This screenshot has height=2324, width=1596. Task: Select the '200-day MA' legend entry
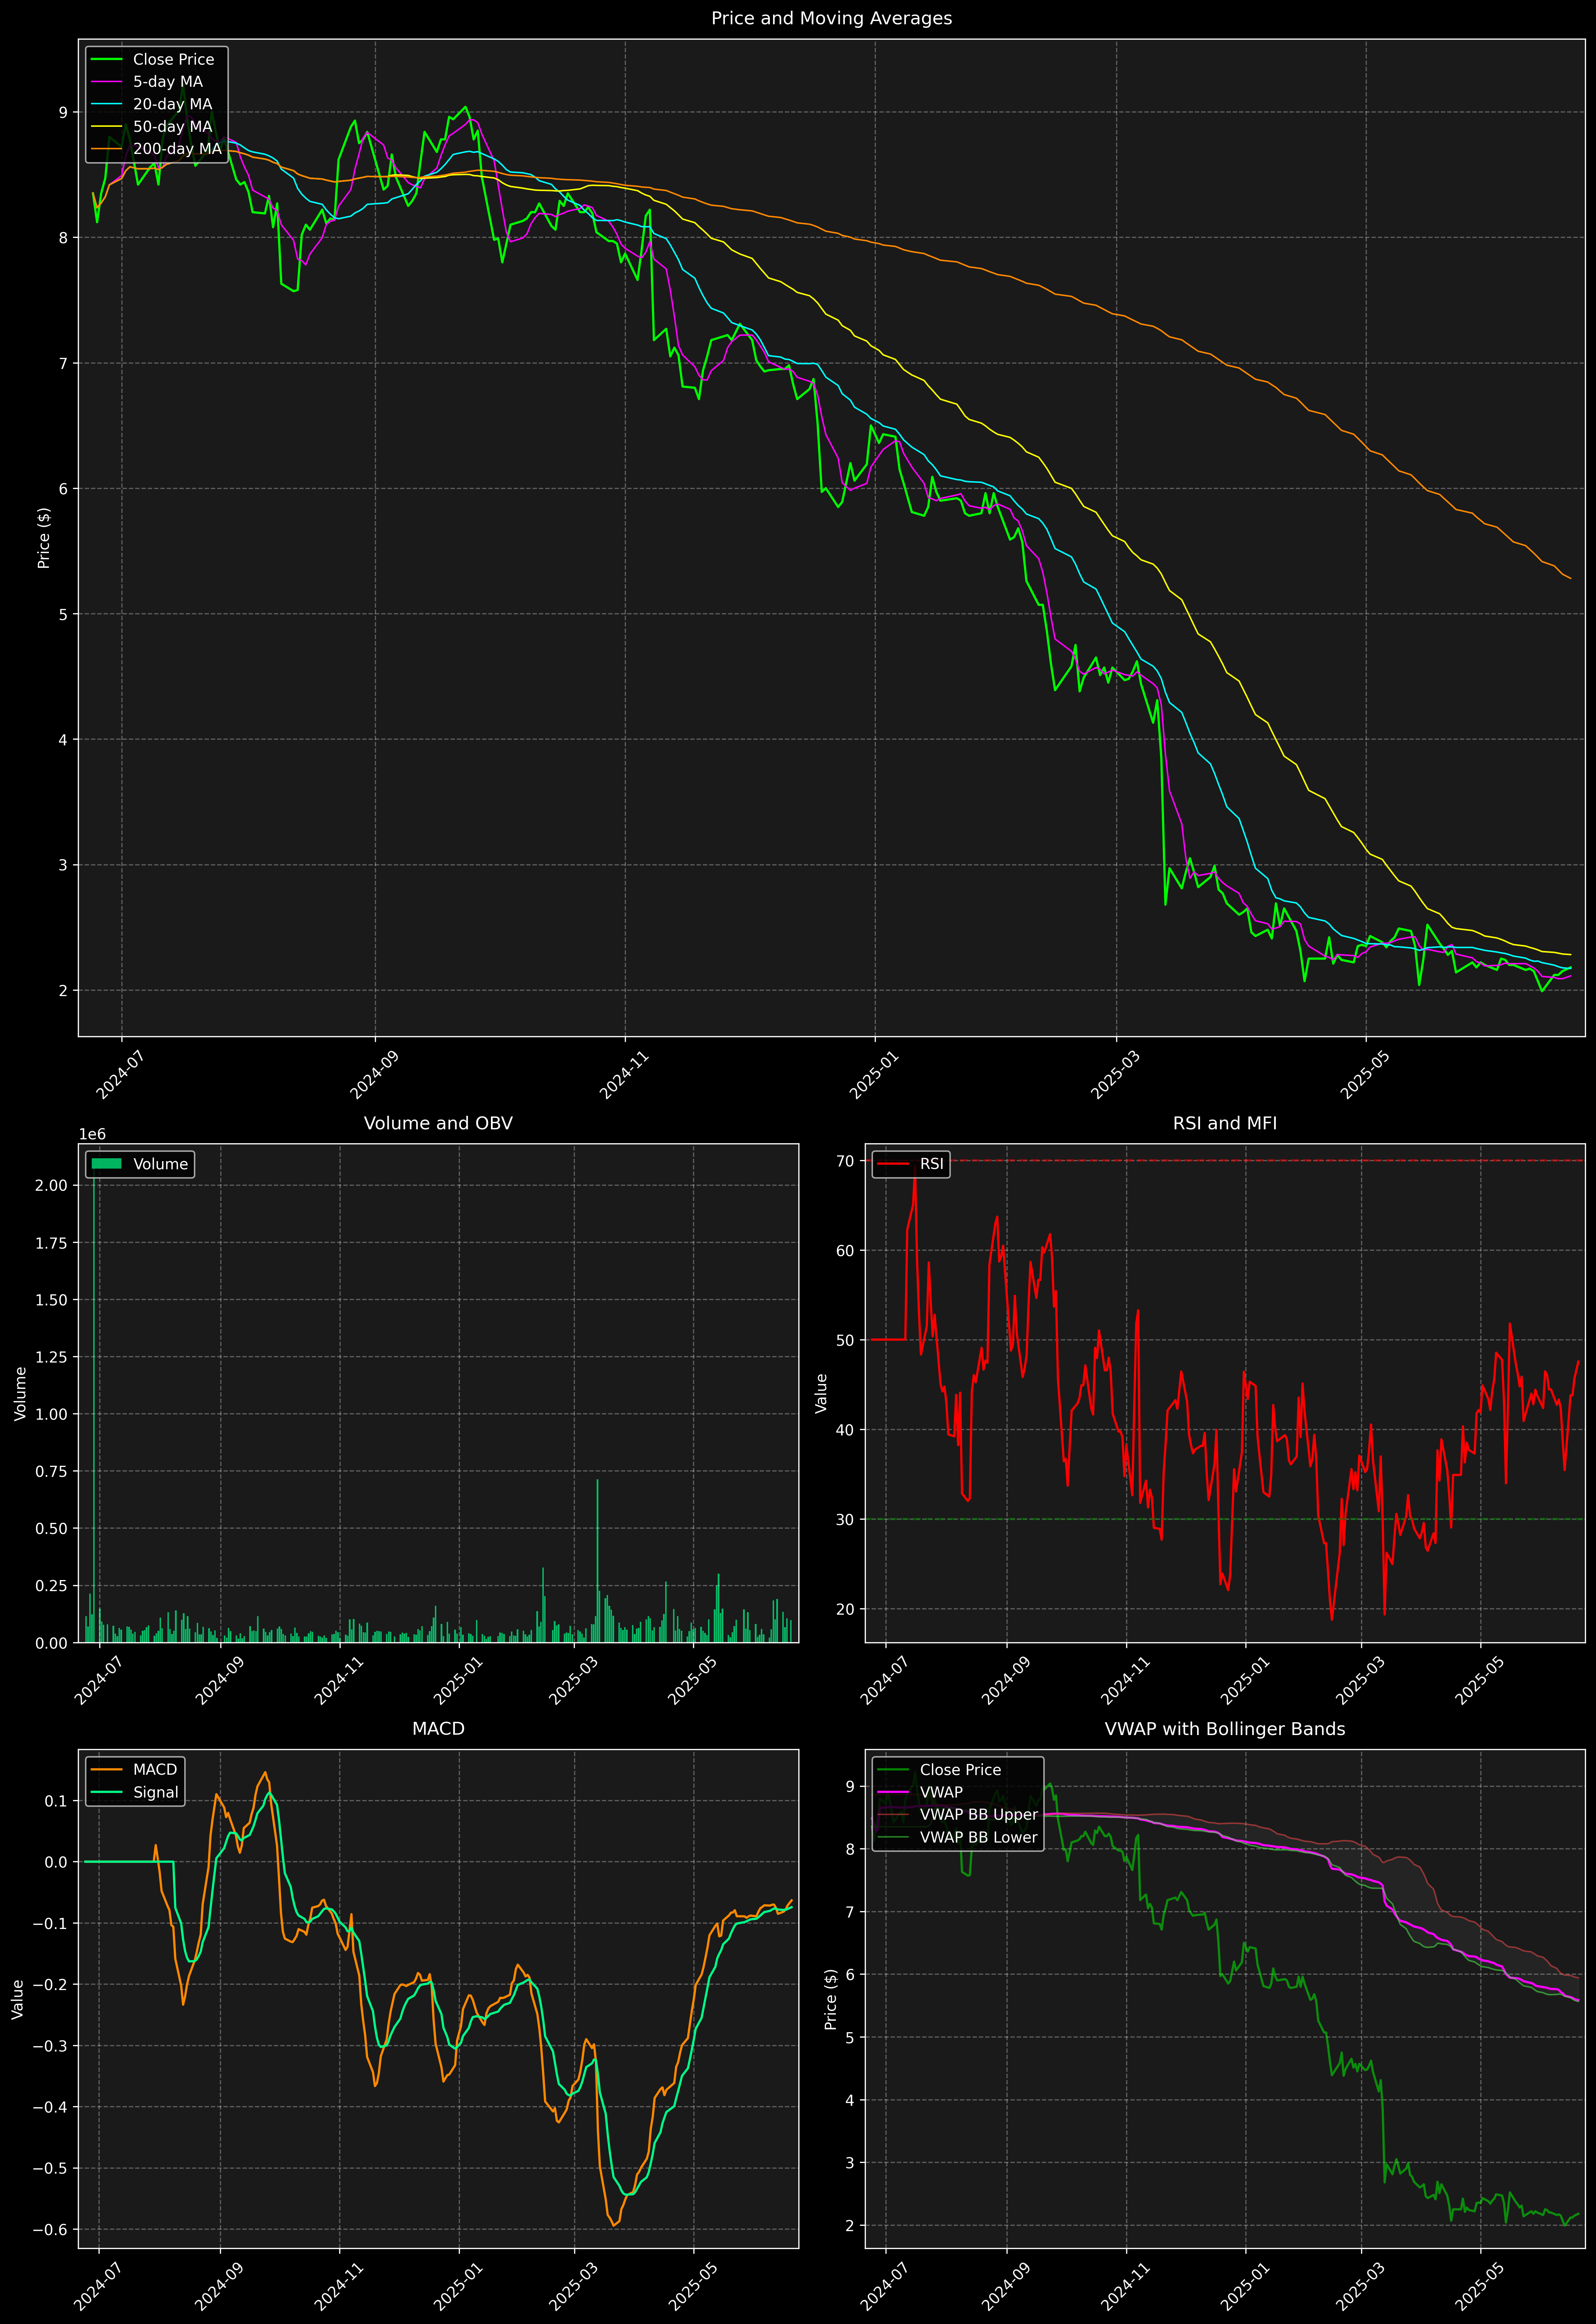tap(177, 149)
